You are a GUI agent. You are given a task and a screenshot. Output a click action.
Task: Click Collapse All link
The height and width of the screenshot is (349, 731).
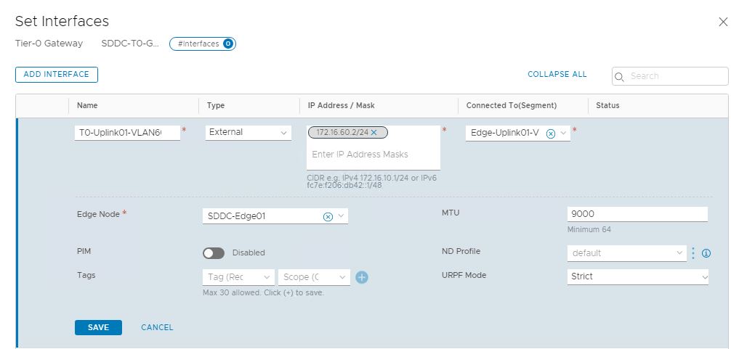tap(557, 74)
